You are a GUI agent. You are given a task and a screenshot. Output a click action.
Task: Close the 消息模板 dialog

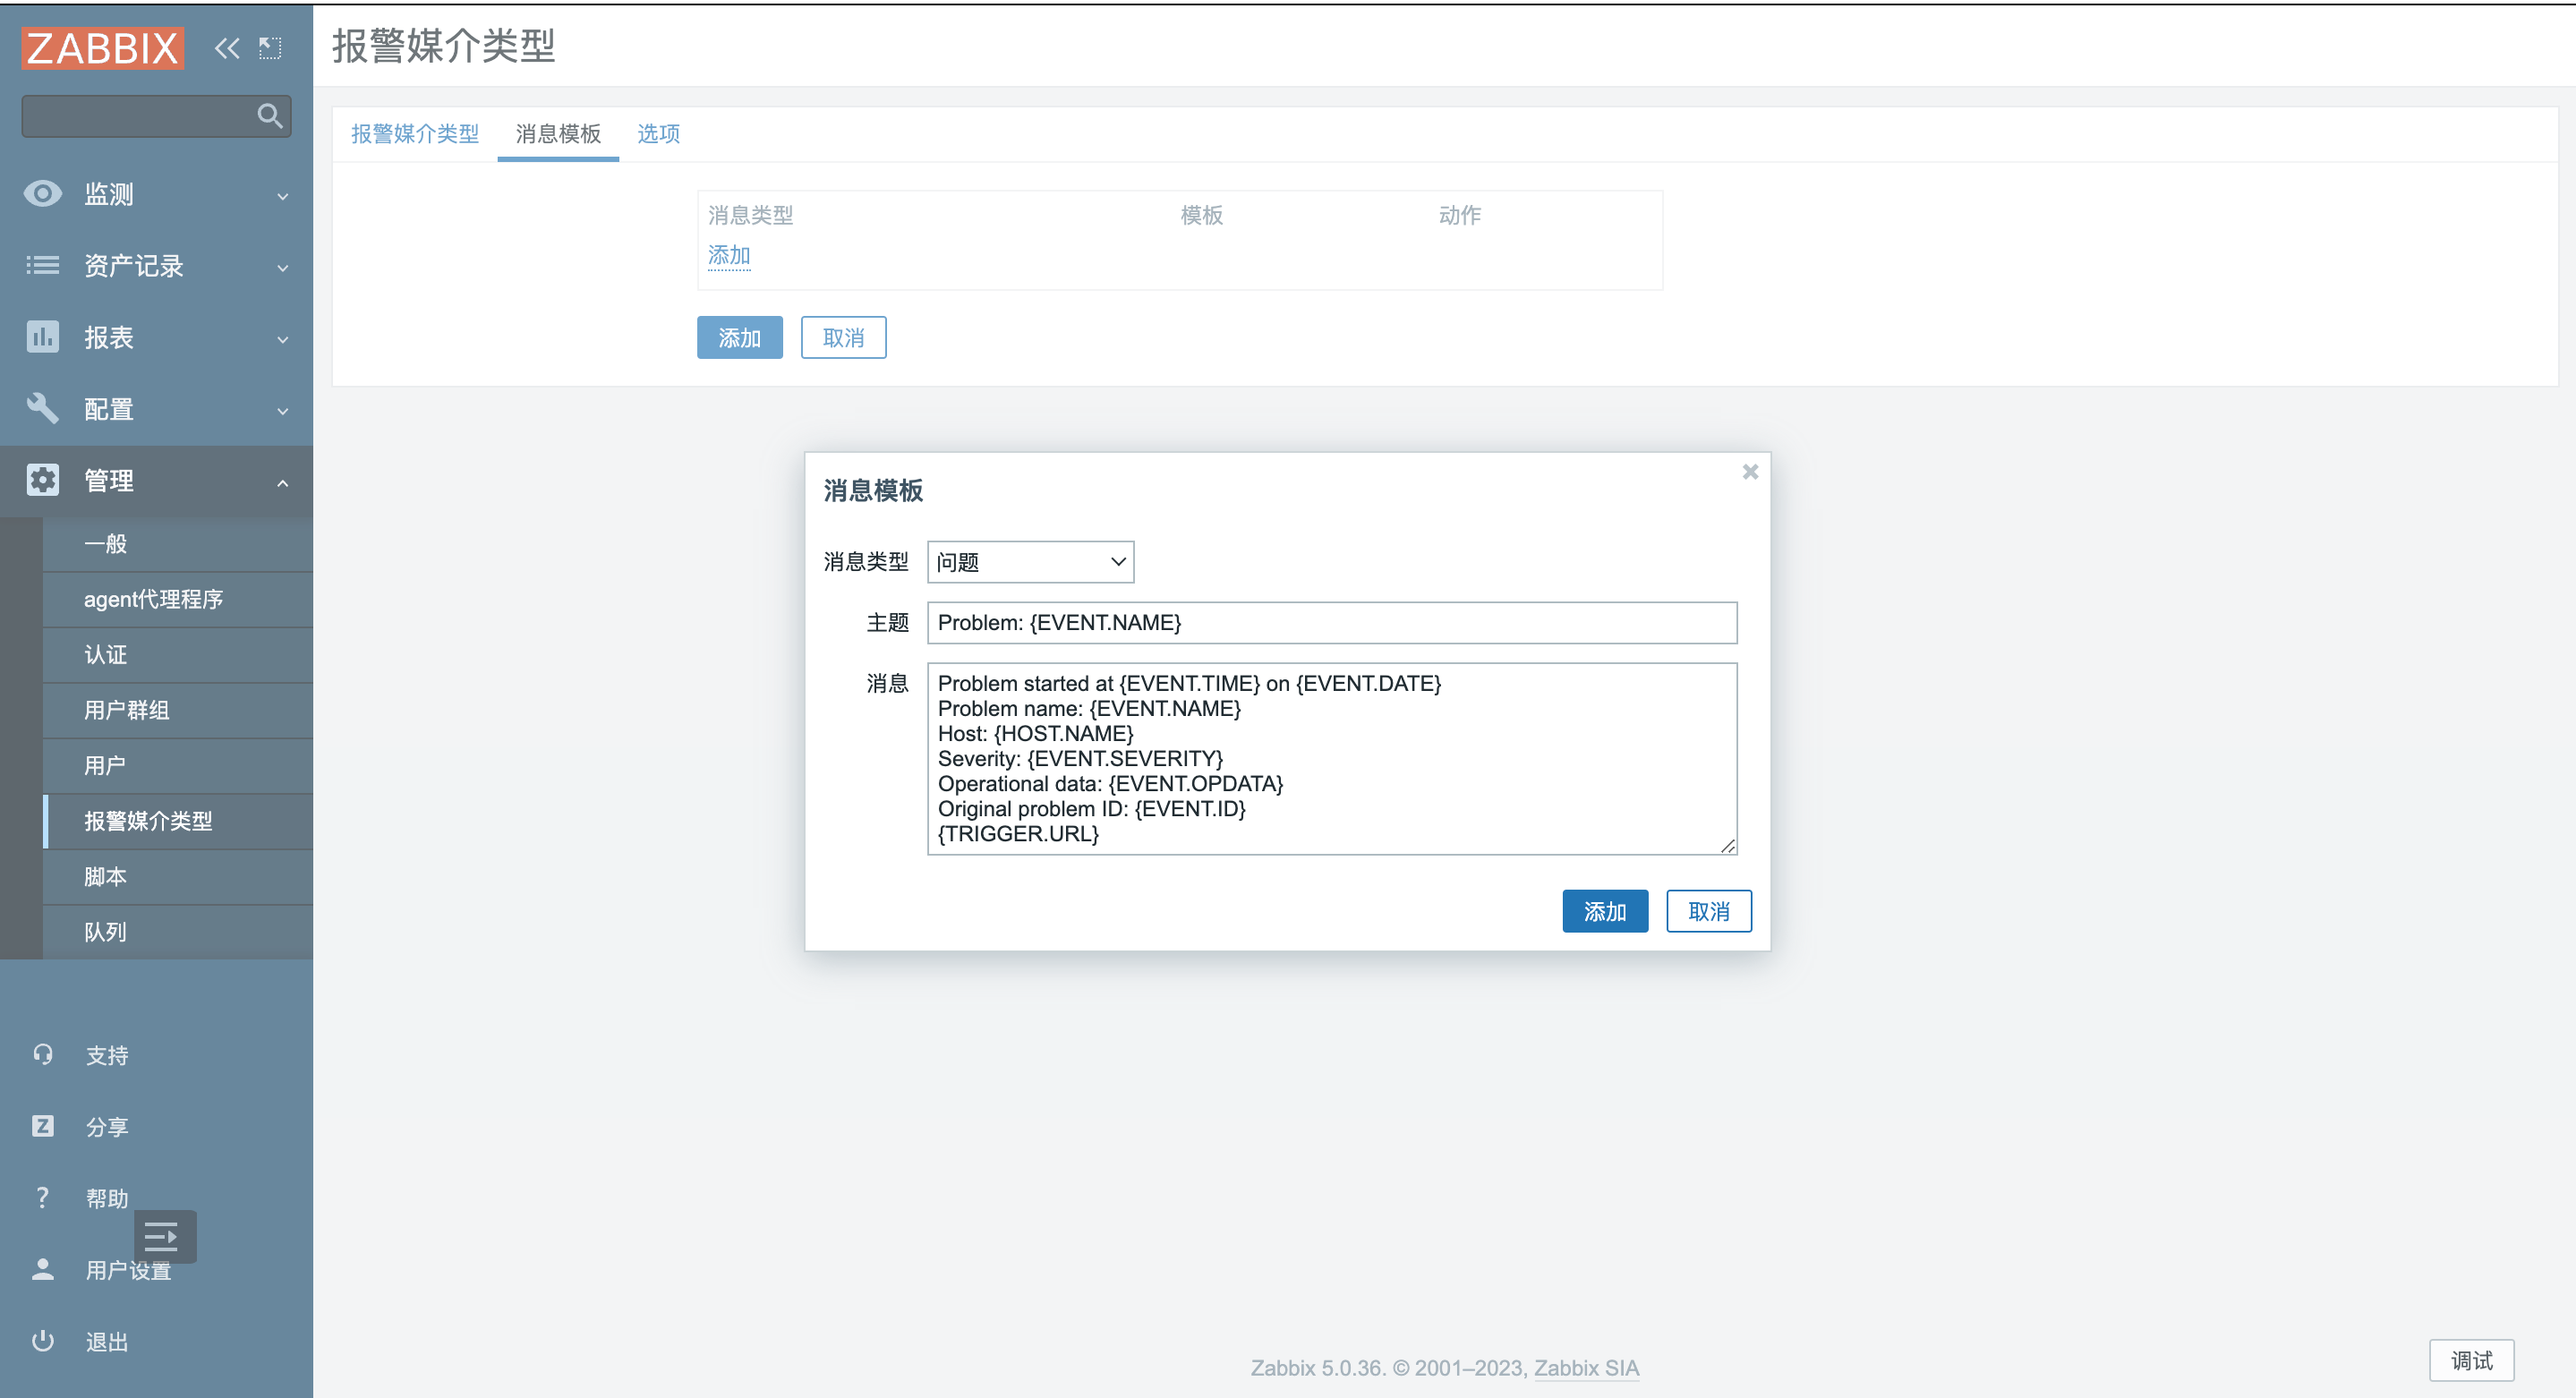click(x=1750, y=471)
